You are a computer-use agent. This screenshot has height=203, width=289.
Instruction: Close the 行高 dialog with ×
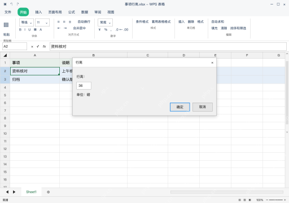tap(212, 63)
